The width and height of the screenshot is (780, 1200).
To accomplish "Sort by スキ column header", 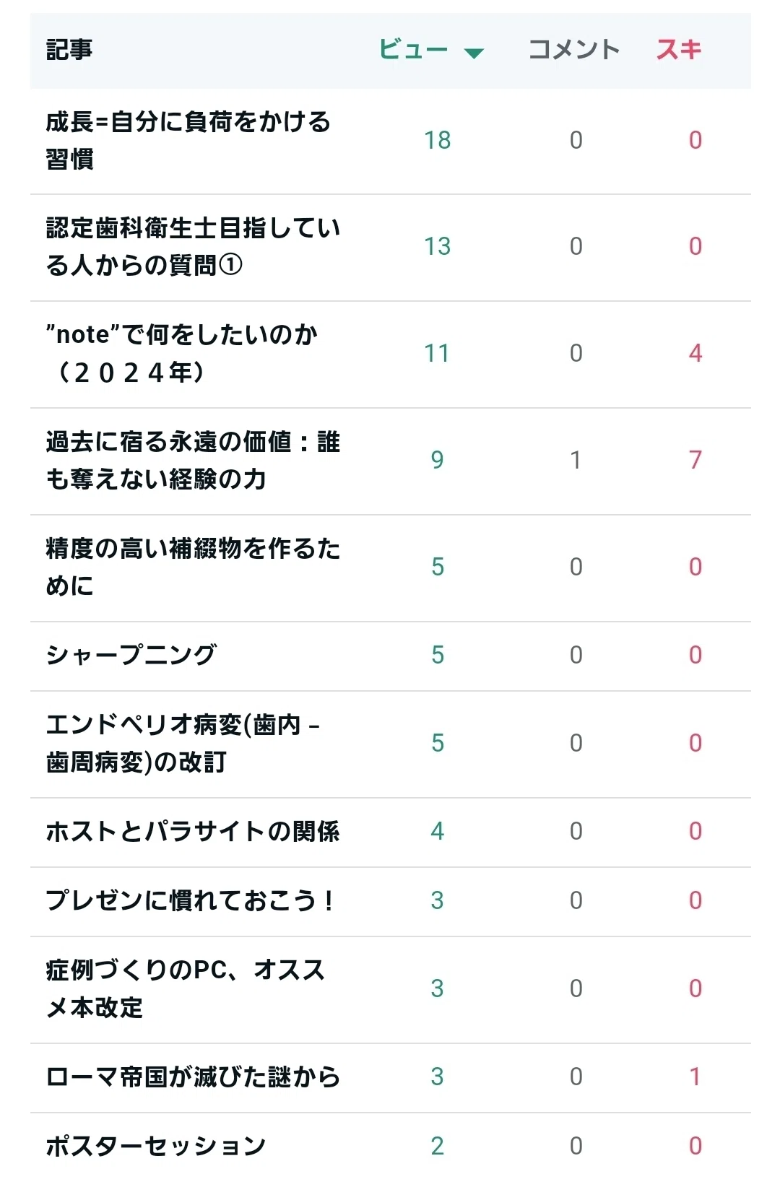I will coord(679,50).
